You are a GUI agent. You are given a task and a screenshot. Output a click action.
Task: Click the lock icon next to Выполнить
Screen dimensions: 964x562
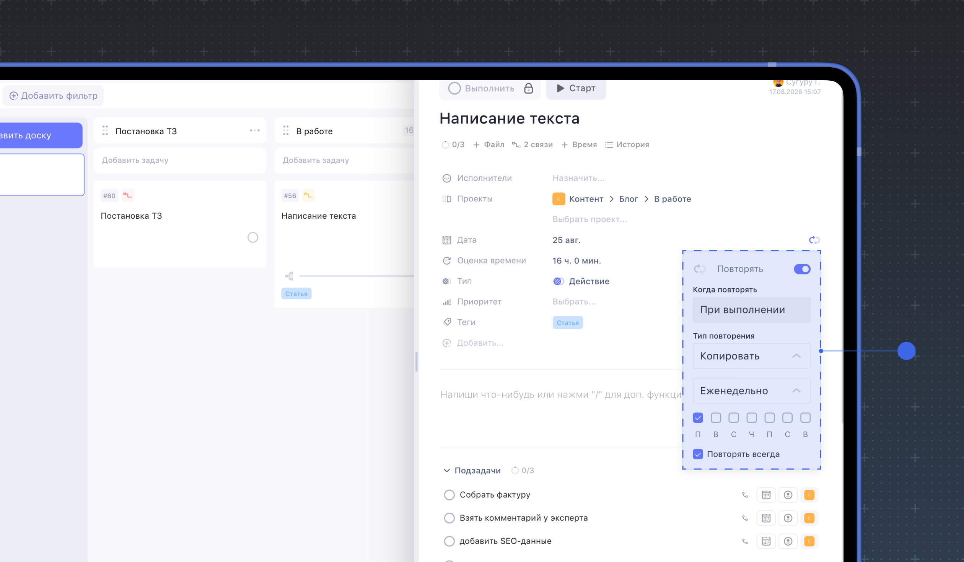pyautogui.click(x=528, y=88)
